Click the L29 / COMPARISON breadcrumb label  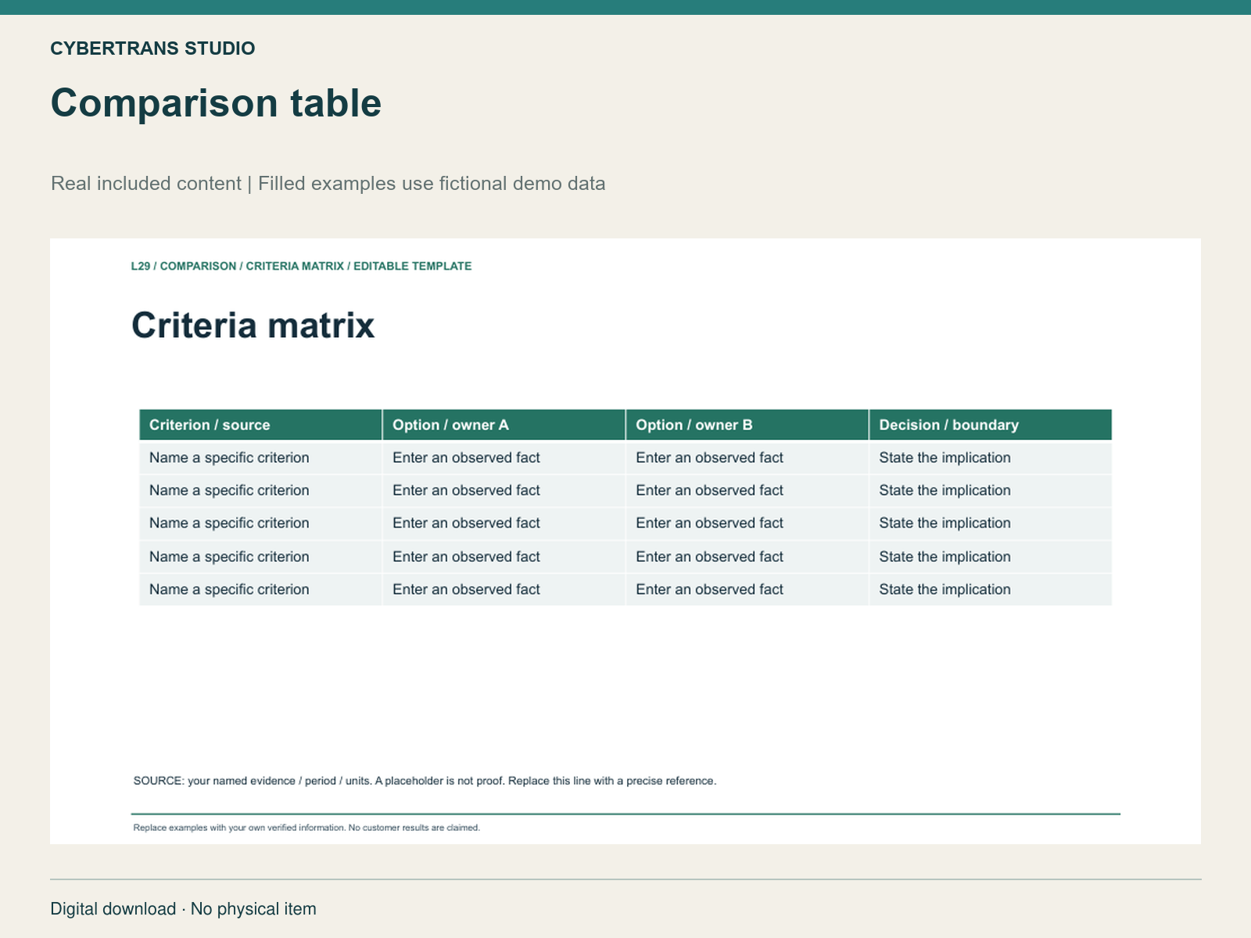pos(301,267)
